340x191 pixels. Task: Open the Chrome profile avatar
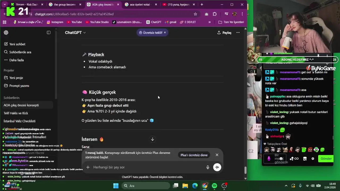[x=234, y=14]
